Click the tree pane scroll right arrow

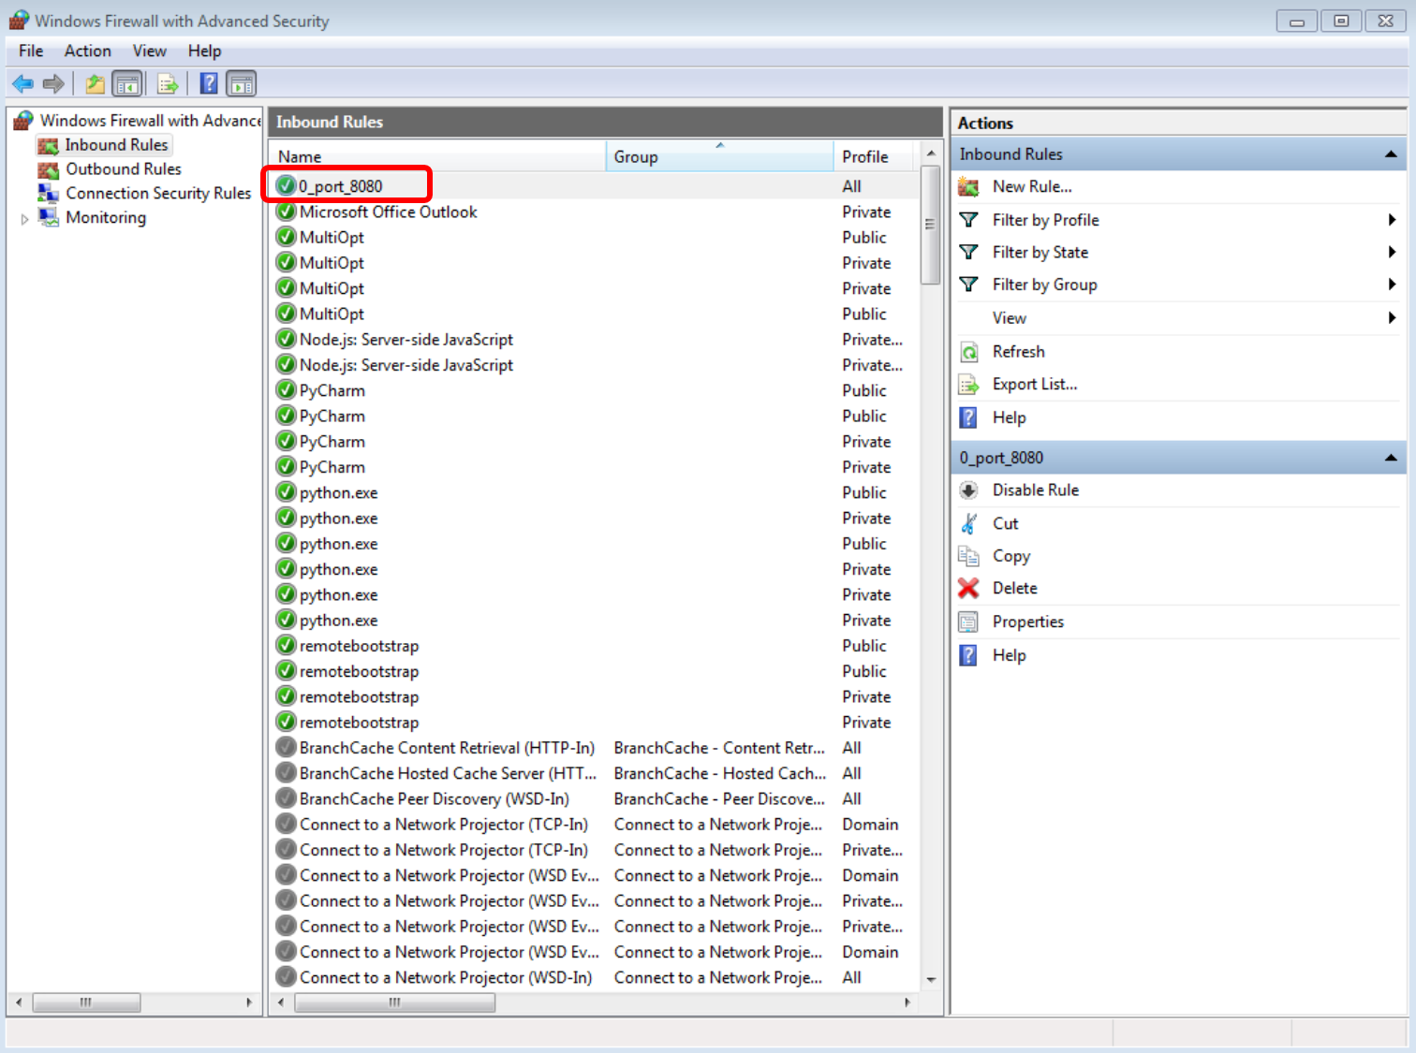[248, 1002]
